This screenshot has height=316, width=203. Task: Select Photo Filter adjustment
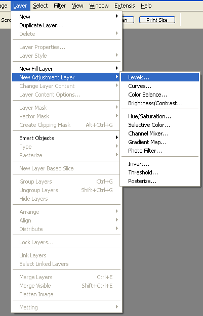[160, 151]
